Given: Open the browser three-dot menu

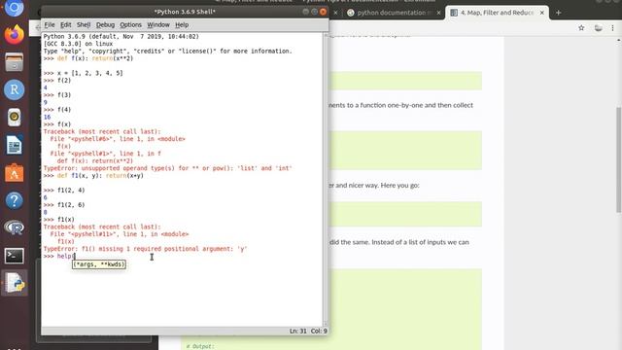Looking at the screenshot, I should [x=612, y=28].
